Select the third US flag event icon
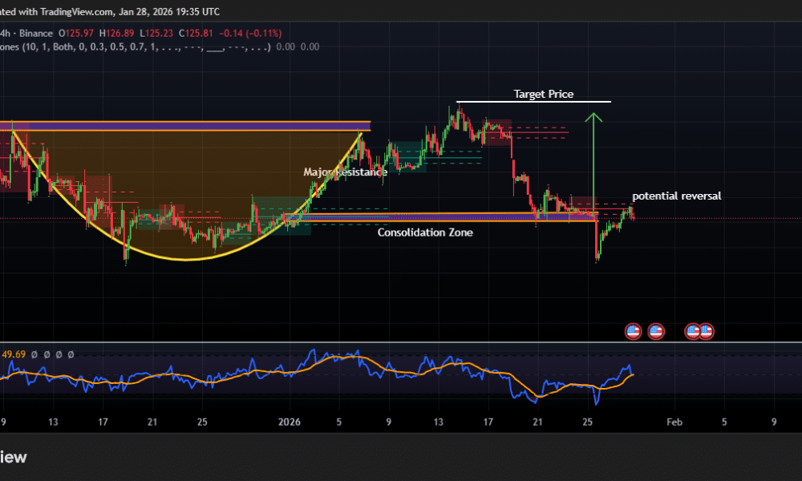The width and height of the screenshot is (802, 481). [x=693, y=330]
